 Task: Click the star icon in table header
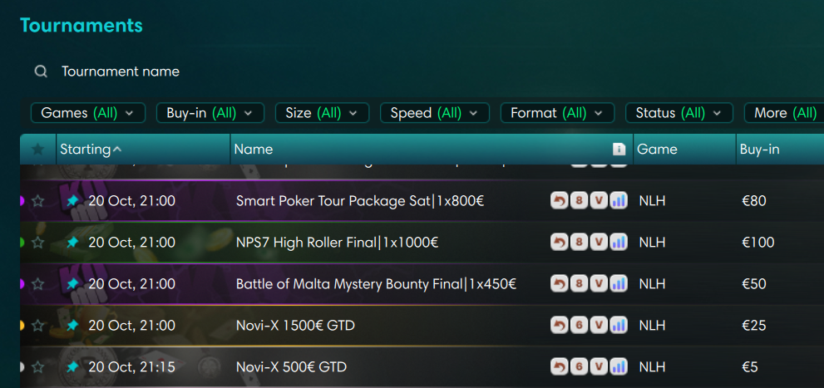coord(37,150)
